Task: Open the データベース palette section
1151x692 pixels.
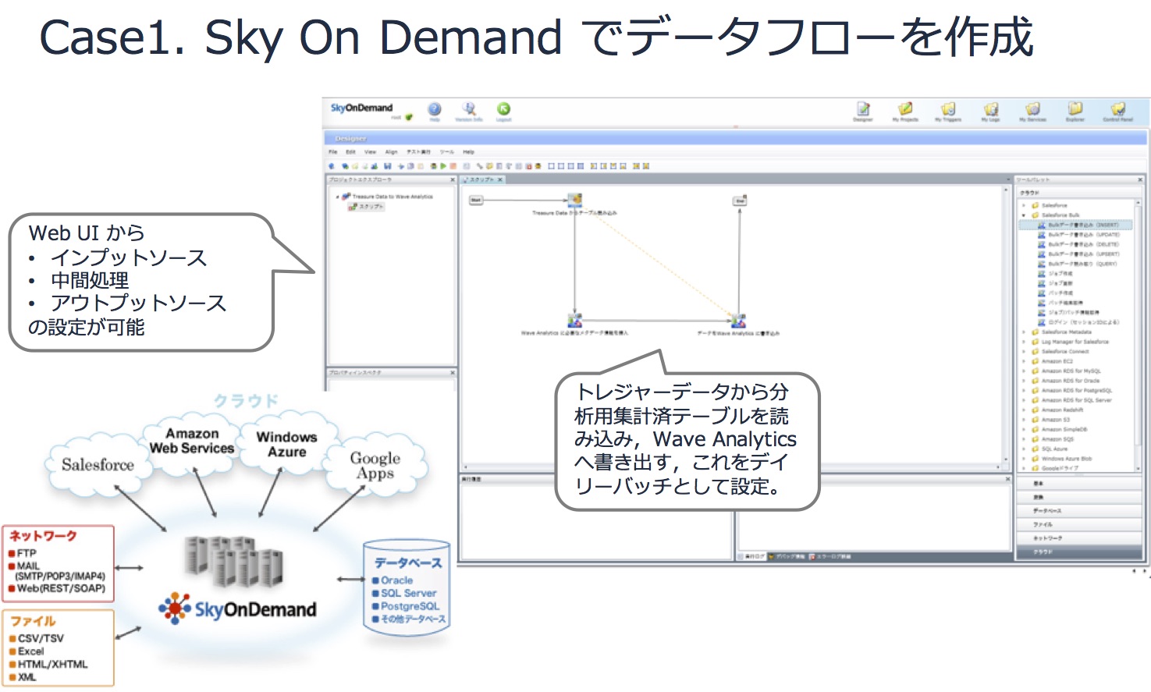Action: pyautogui.click(x=1078, y=510)
